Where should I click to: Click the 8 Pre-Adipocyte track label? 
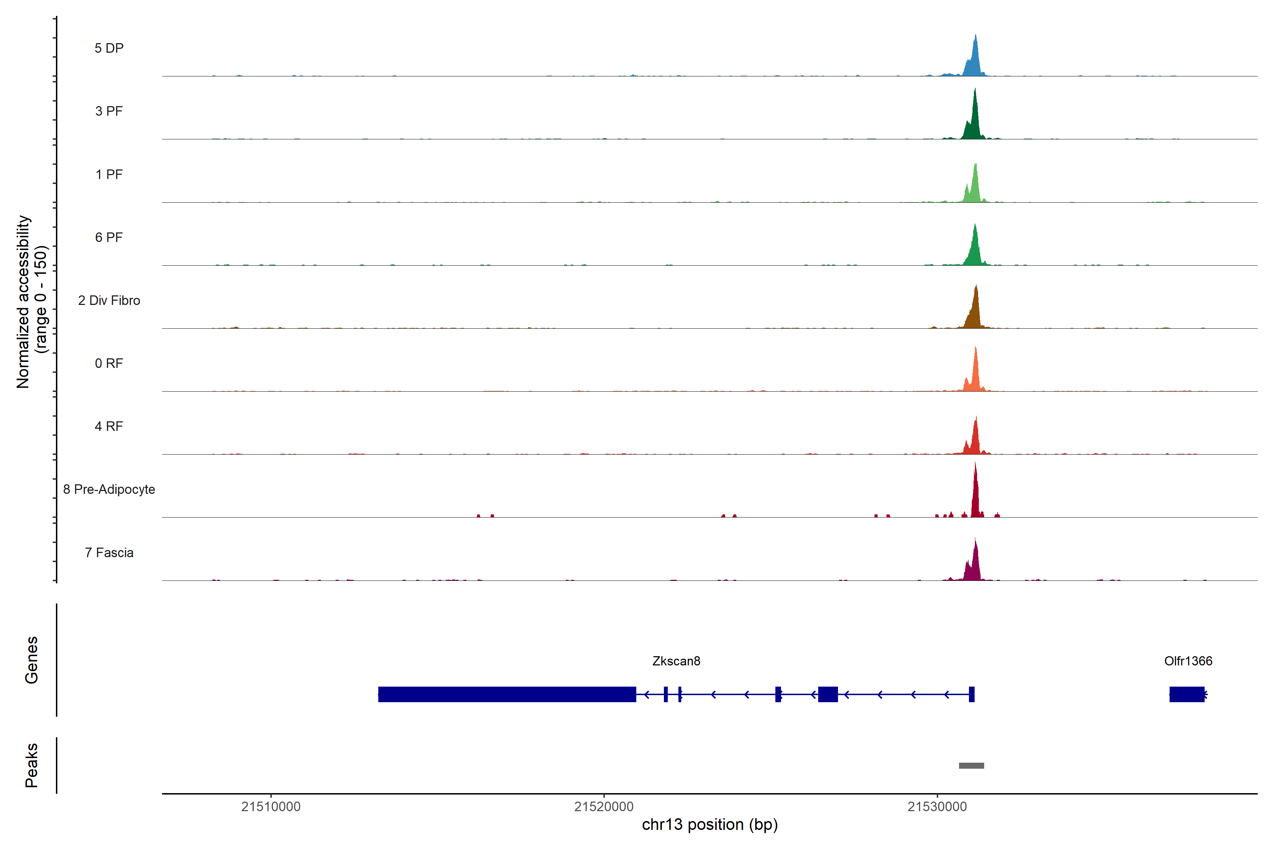(x=109, y=490)
